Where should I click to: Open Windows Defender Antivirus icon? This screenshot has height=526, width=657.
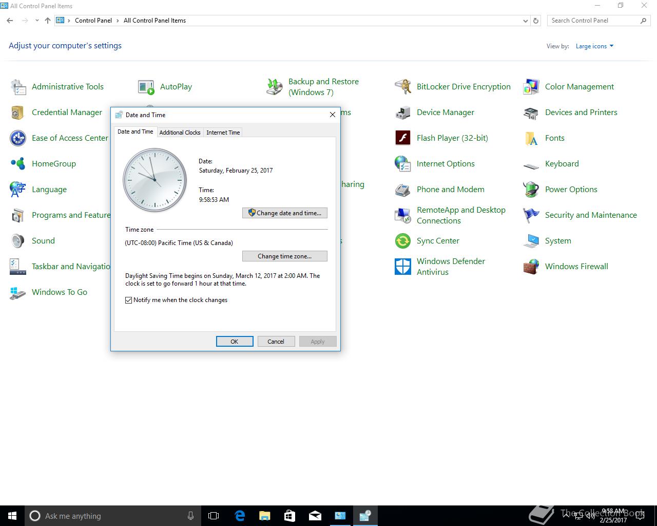click(x=403, y=267)
